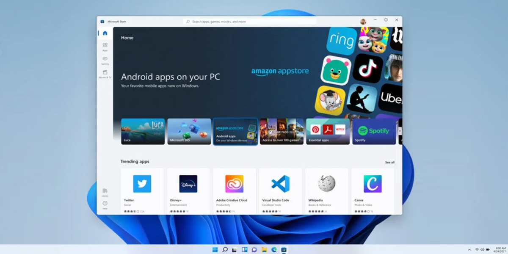Click the 'Trending apps' section heading
Image resolution: width=508 pixels, height=254 pixels.
click(135, 161)
